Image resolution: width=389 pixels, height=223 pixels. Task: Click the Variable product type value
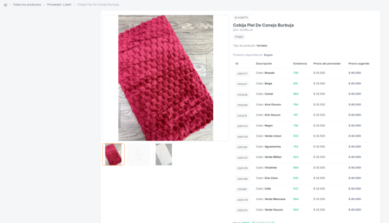(x=261, y=46)
